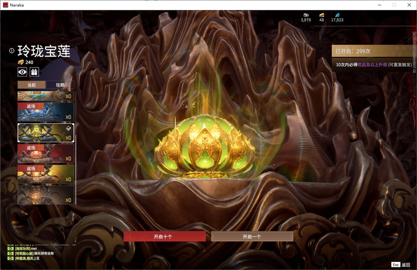Open the gift box icon
This screenshot has width=417, height=270.
[x=34, y=72]
